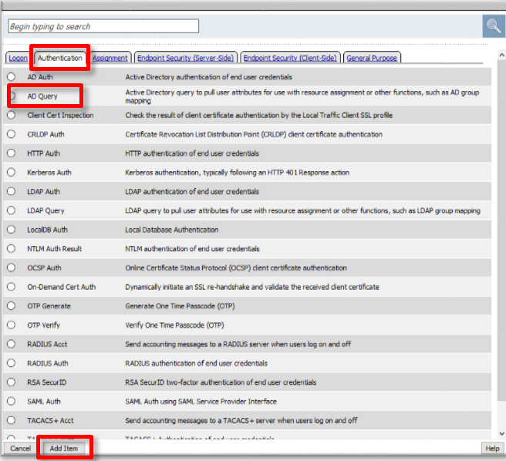
Task: Click the RSA SecurID two-factor description
Action: (221, 382)
